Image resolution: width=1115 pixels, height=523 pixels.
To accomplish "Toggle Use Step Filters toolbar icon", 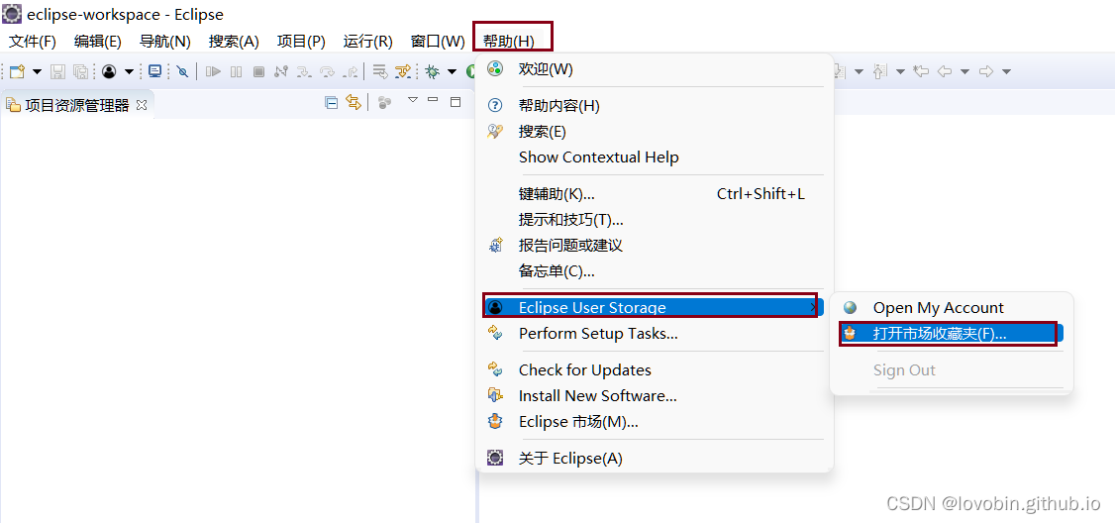I will pos(402,71).
